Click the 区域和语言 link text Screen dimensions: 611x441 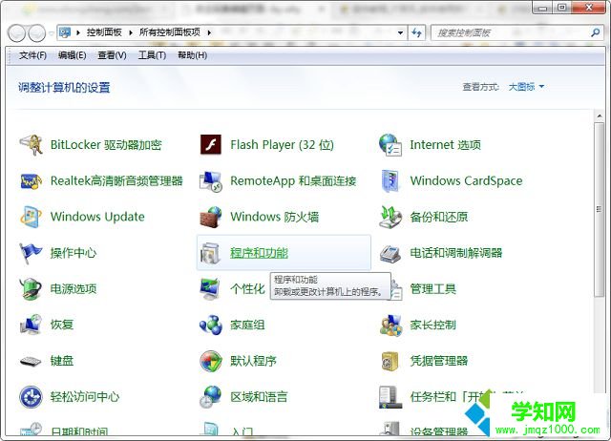point(259,396)
